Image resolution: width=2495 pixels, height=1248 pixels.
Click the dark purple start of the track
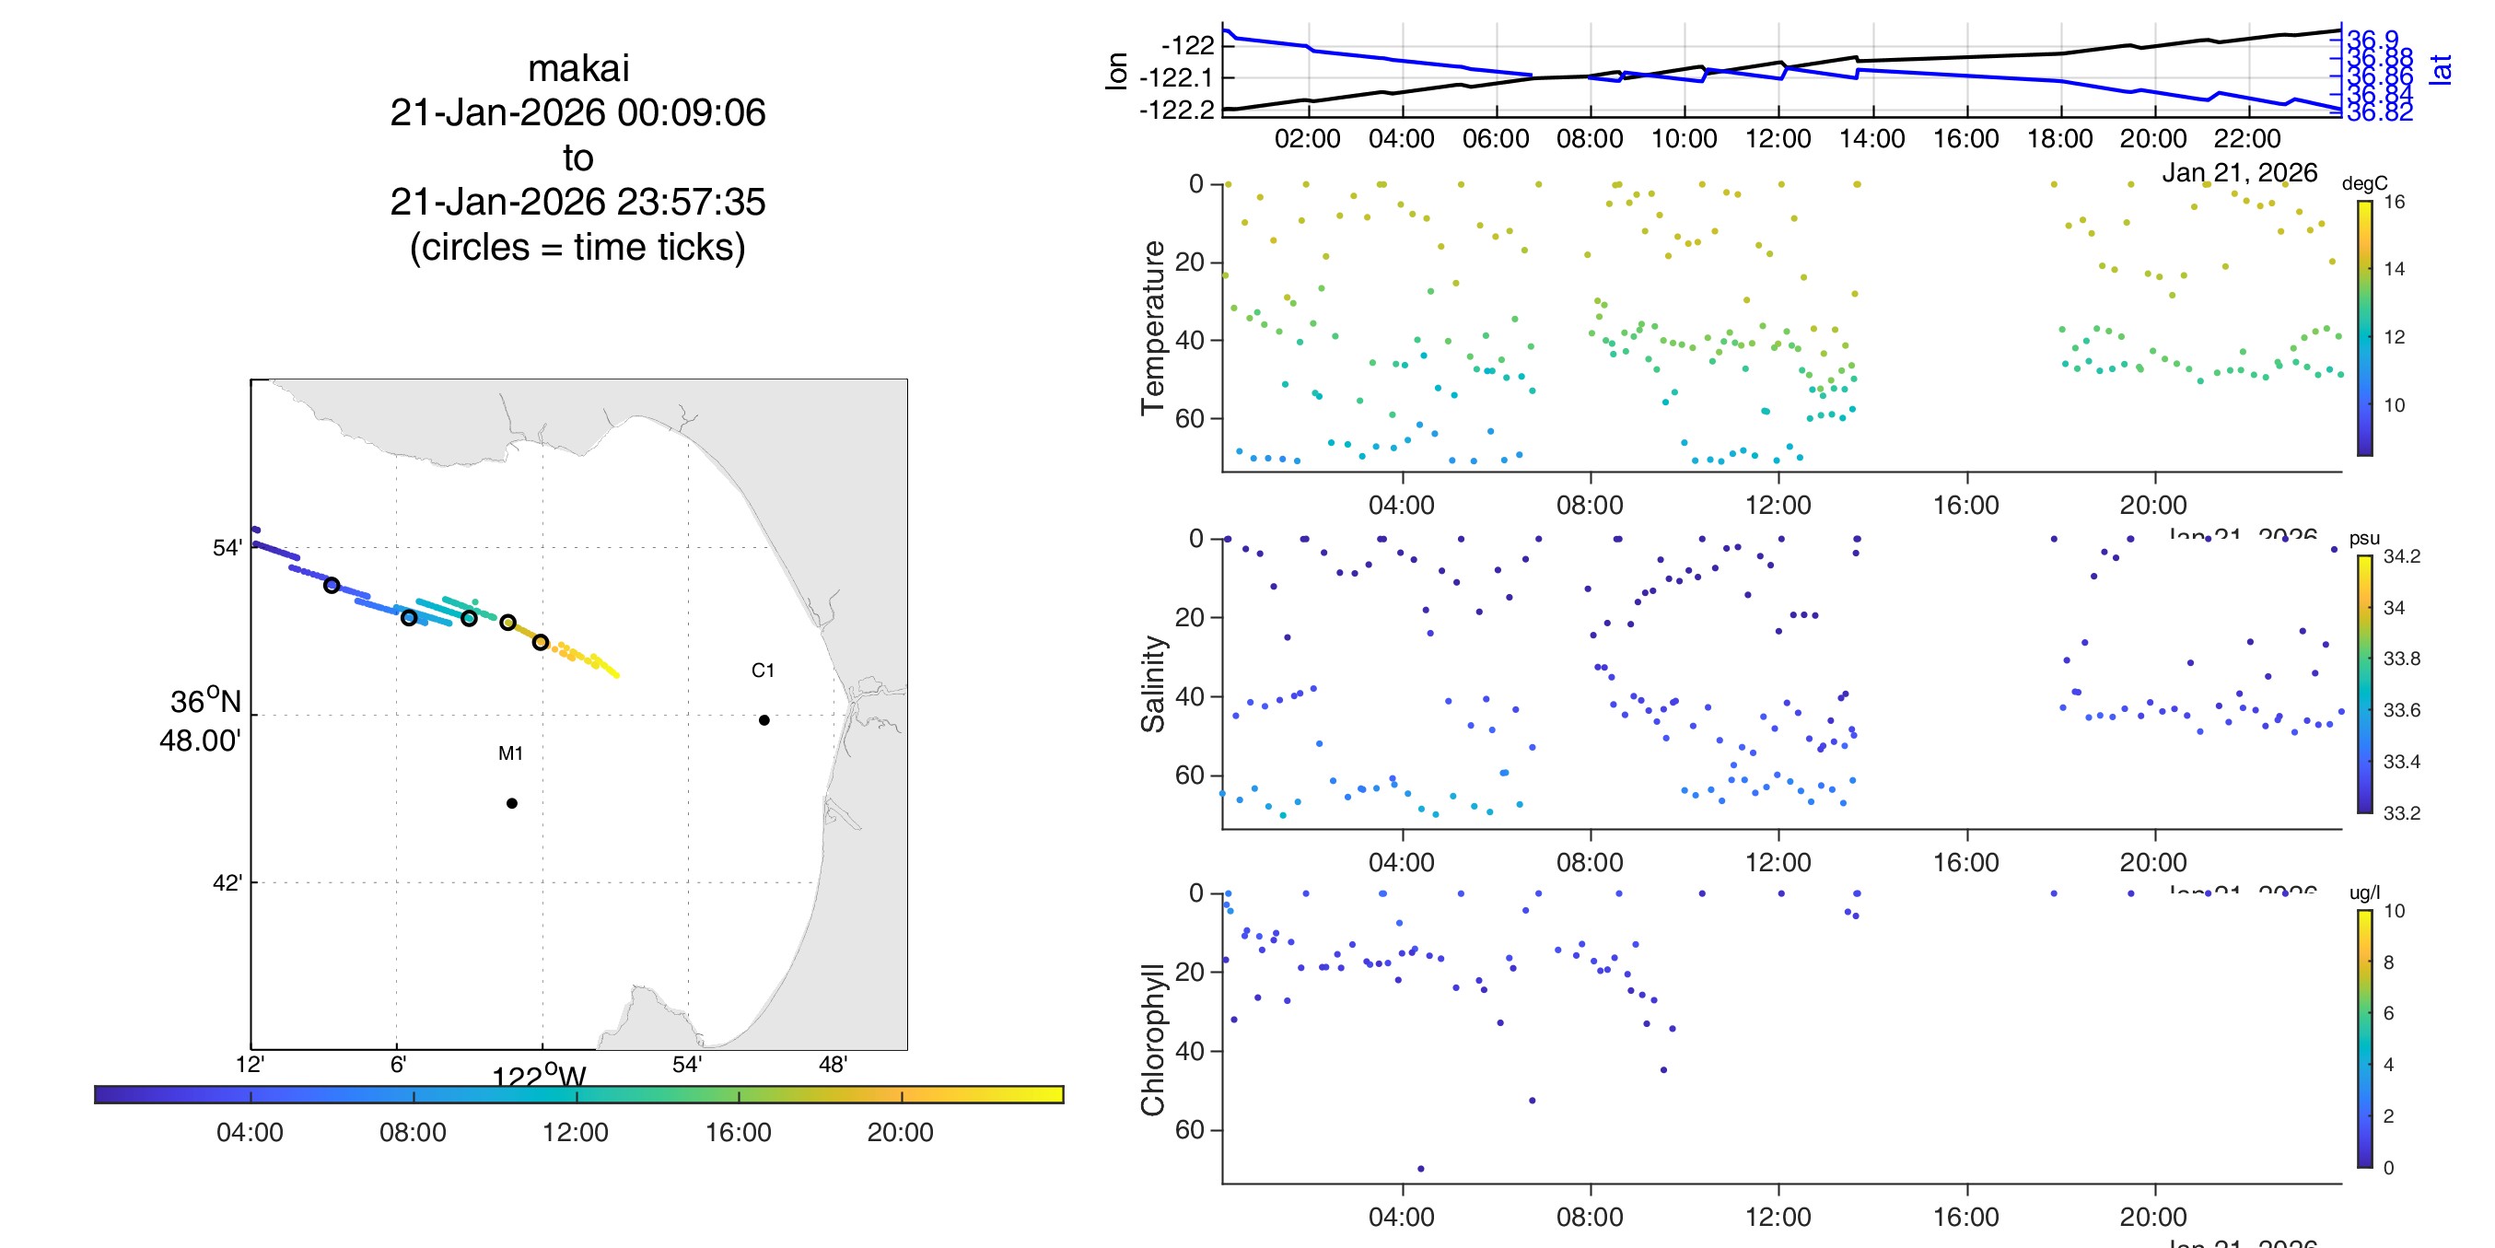click(256, 530)
